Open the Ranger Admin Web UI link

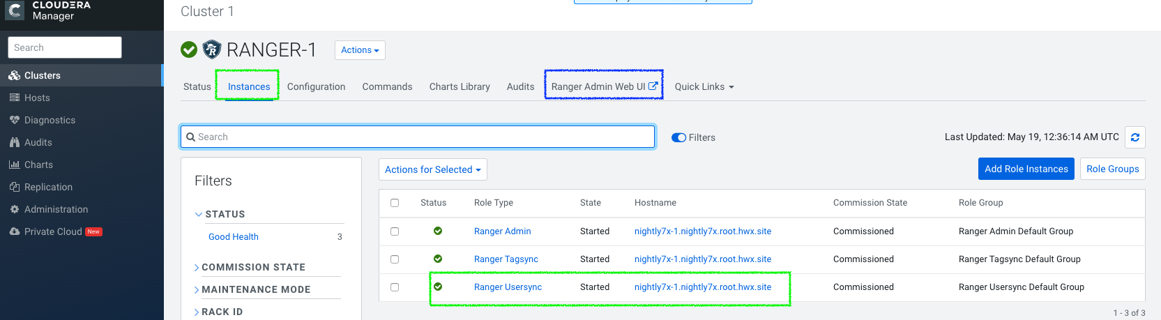click(x=604, y=86)
